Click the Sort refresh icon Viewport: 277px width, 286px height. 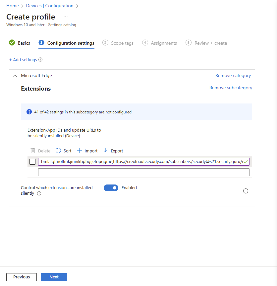coord(58,151)
